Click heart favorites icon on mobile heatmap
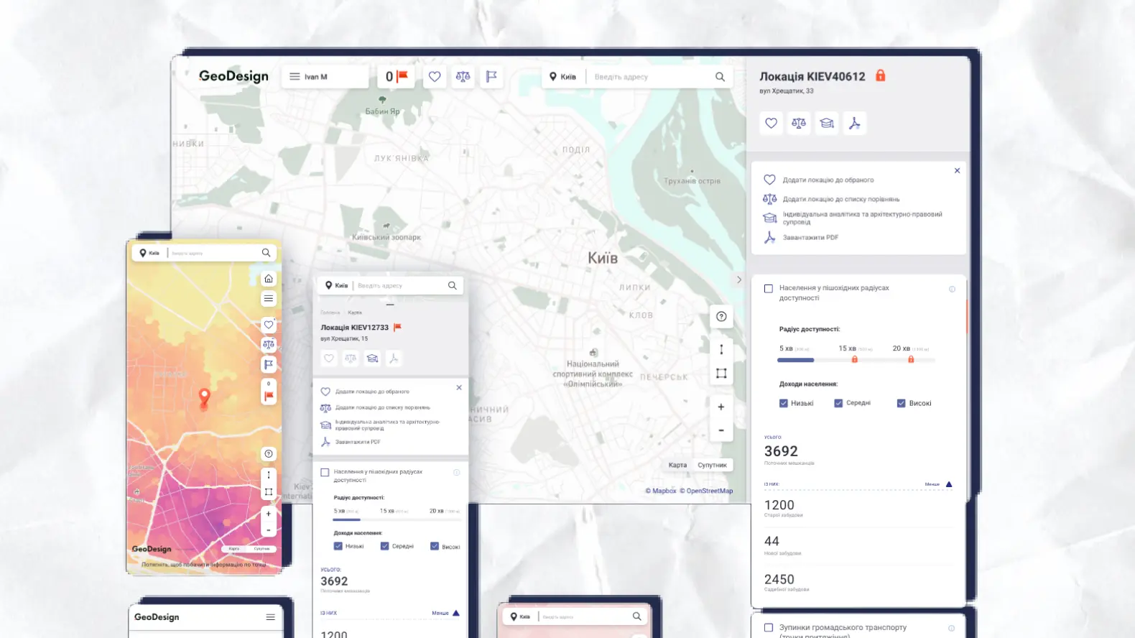Screen dimensions: 1135x638 click(269, 325)
